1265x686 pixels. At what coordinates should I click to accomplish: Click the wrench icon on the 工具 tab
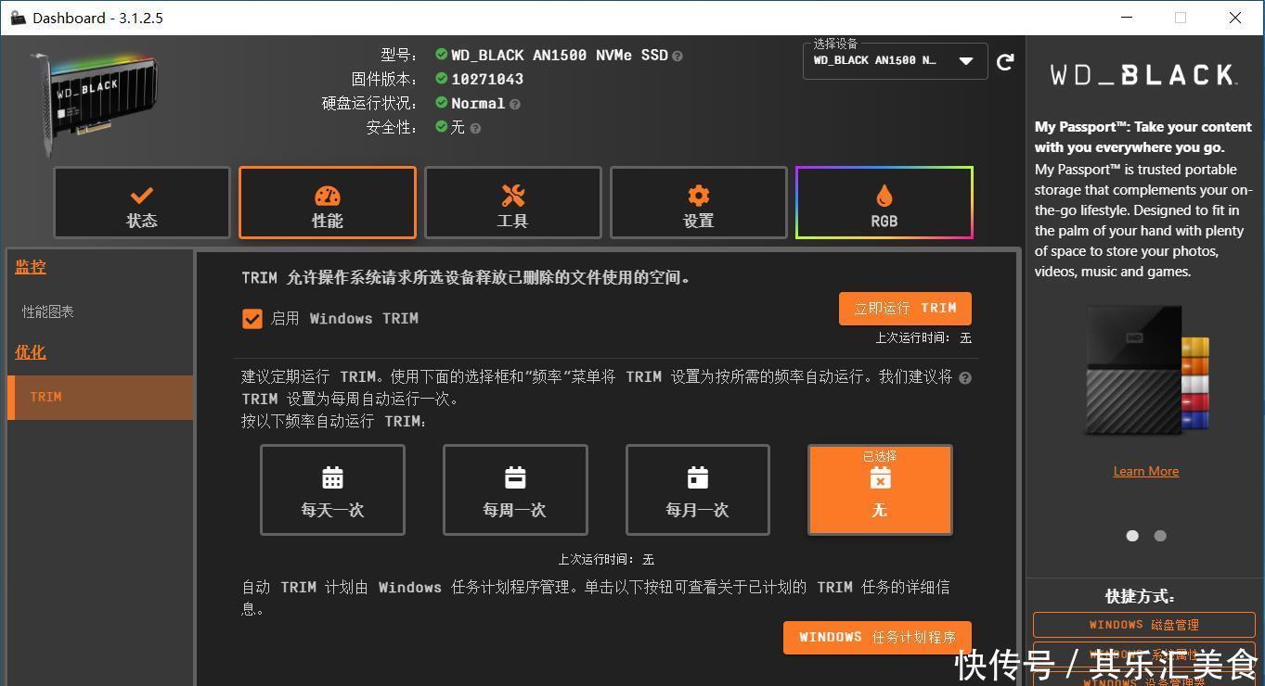513,196
